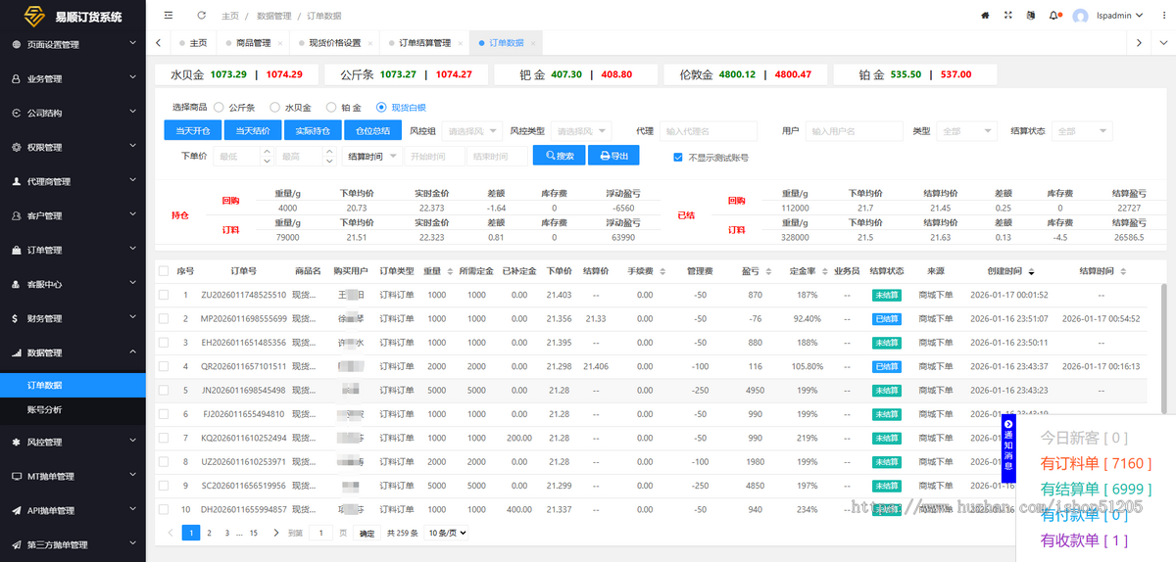Image resolution: width=1176 pixels, height=562 pixels.
Task: Click the 客服中心 sidebar icon
Action: pyautogui.click(x=17, y=284)
